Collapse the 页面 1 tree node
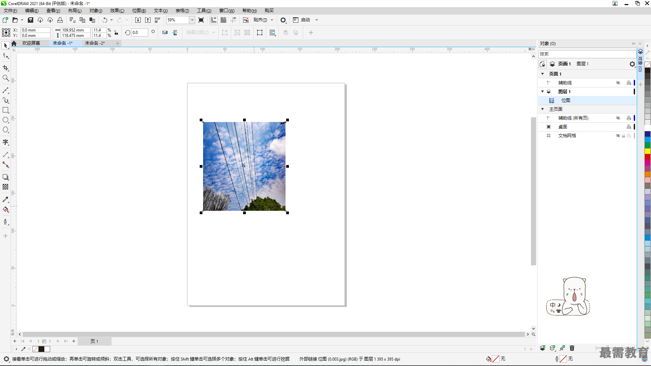651x366 pixels. pyautogui.click(x=542, y=74)
